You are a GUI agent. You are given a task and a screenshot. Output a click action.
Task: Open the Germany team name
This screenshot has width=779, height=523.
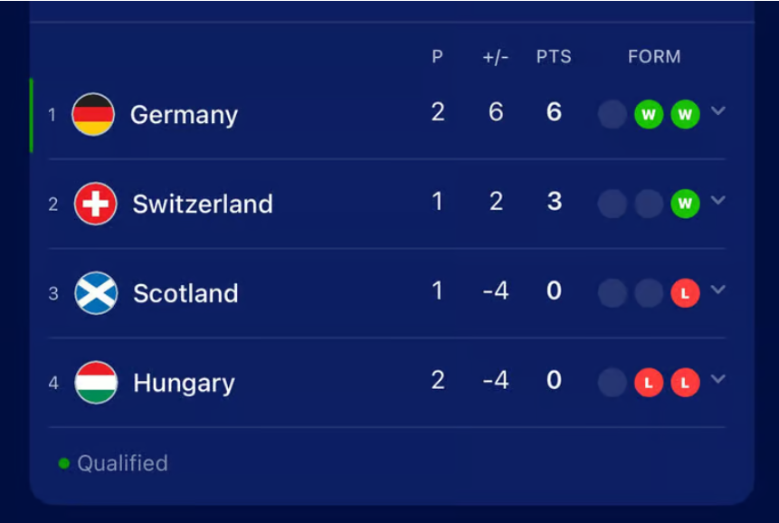click(185, 115)
